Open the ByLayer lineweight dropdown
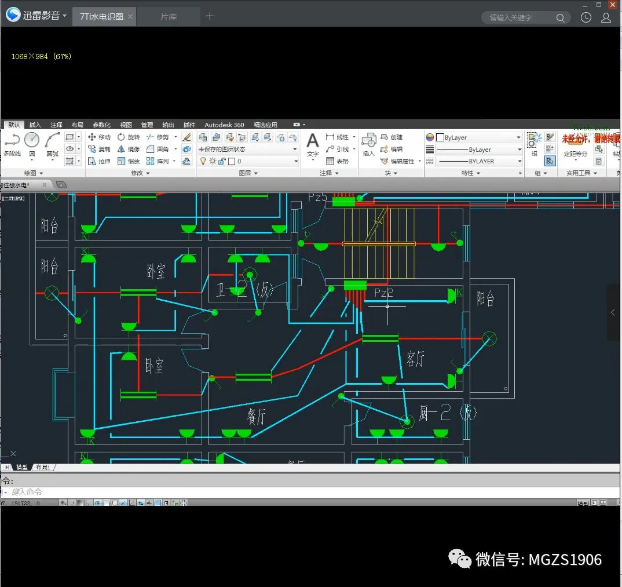Viewport: 622px width, 587px height. pos(478,150)
